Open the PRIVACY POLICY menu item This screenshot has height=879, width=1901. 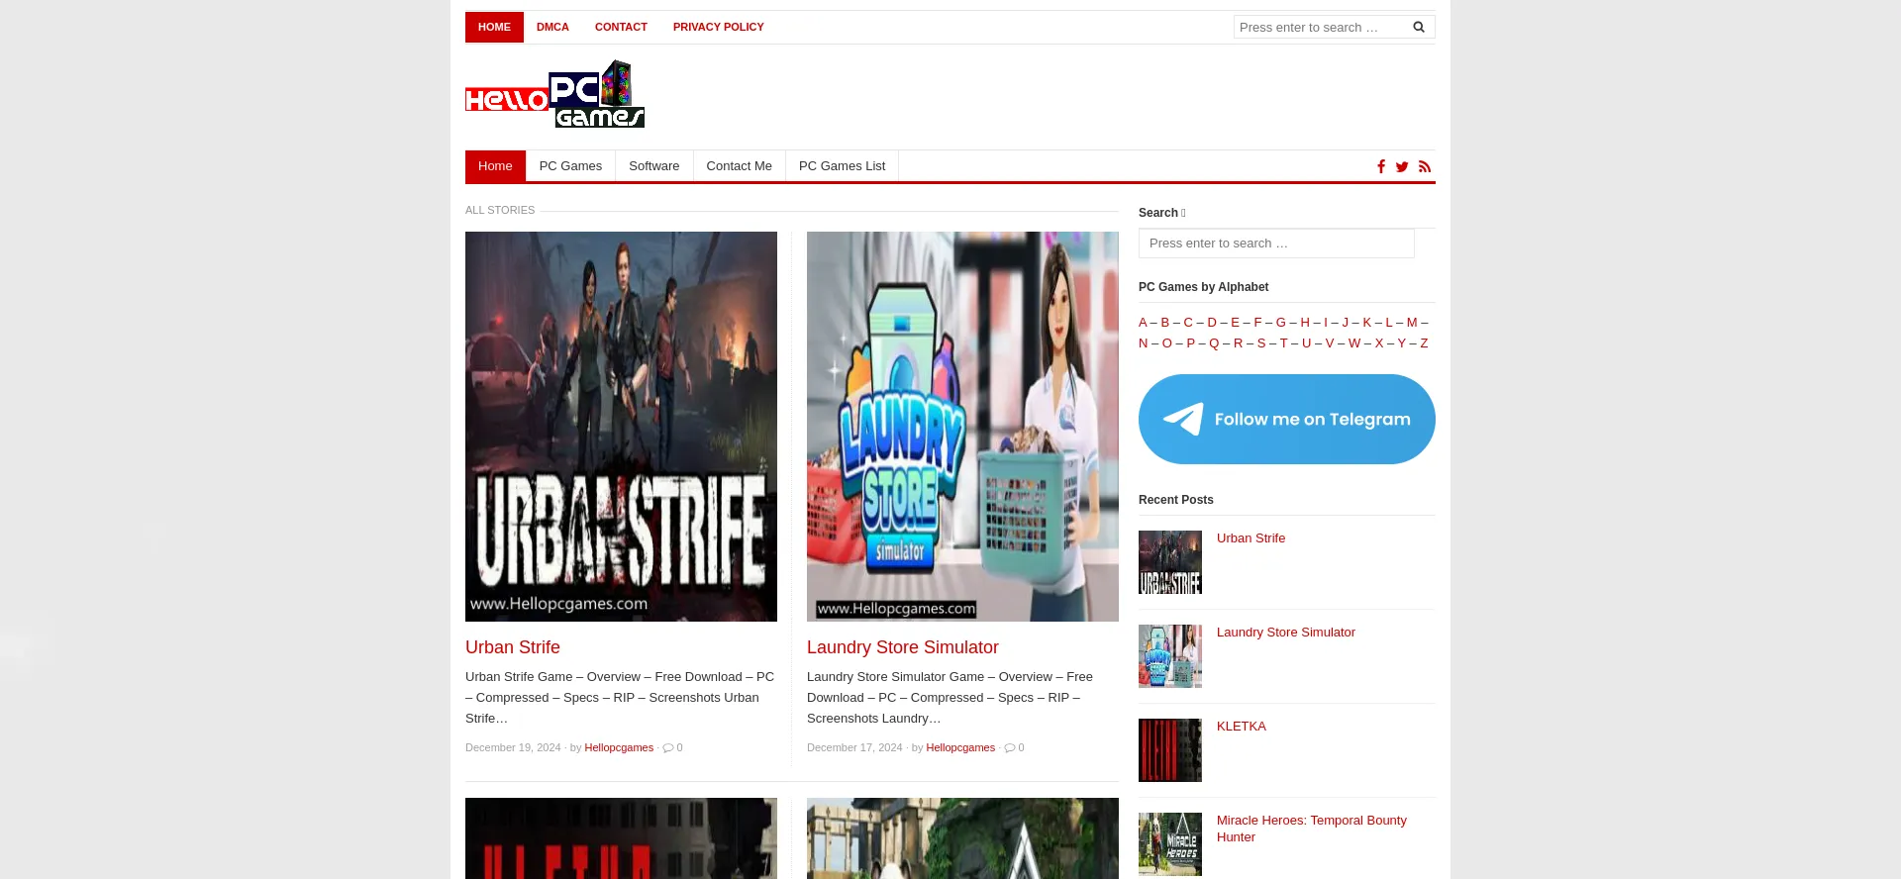coord(719,27)
